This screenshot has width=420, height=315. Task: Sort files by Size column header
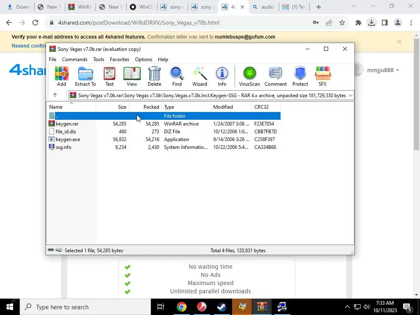pyautogui.click(x=112, y=107)
